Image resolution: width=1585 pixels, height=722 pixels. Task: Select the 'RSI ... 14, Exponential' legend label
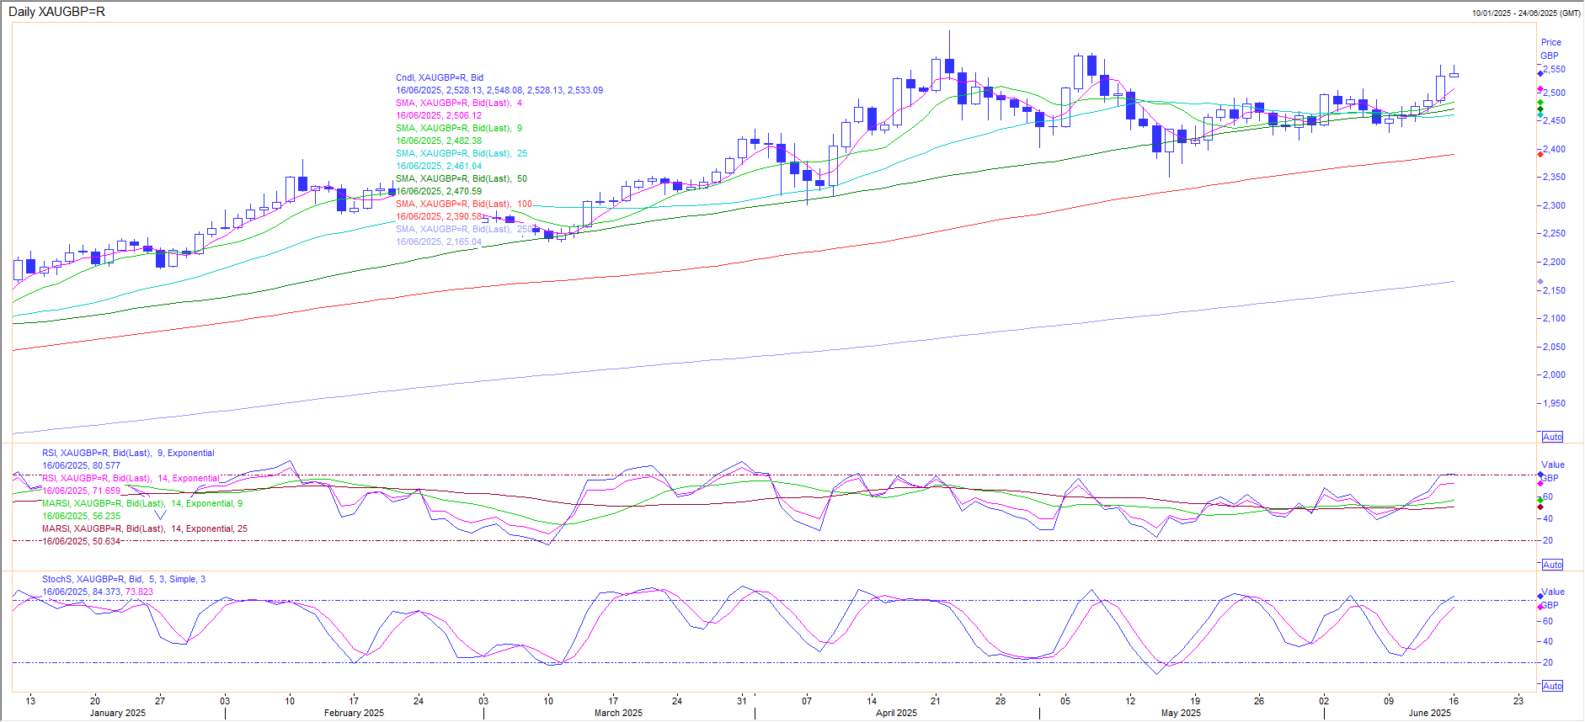click(x=131, y=478)
